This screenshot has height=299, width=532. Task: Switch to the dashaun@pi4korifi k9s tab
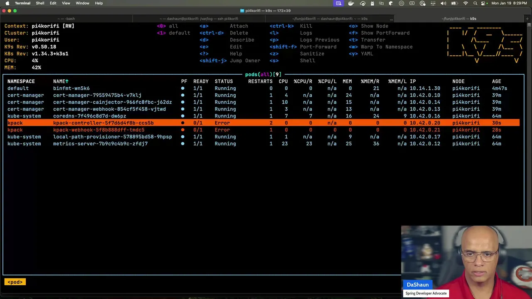[x=330, y=19]
